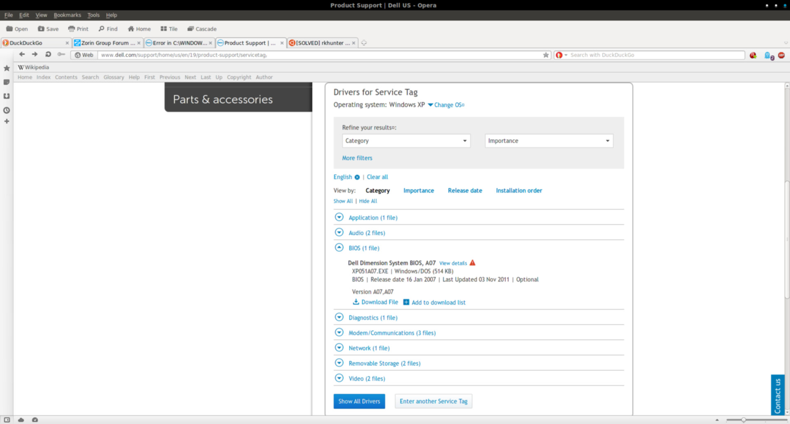Open the Find toolbar tool
The width and height of the screenshot is (790, 424).
click(108, 29)
